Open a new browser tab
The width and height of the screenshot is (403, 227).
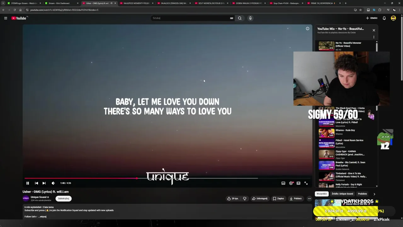pos(346,3)
